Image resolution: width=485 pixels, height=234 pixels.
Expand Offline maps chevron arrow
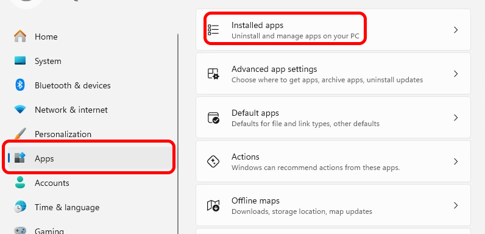(x=456, y=205)
